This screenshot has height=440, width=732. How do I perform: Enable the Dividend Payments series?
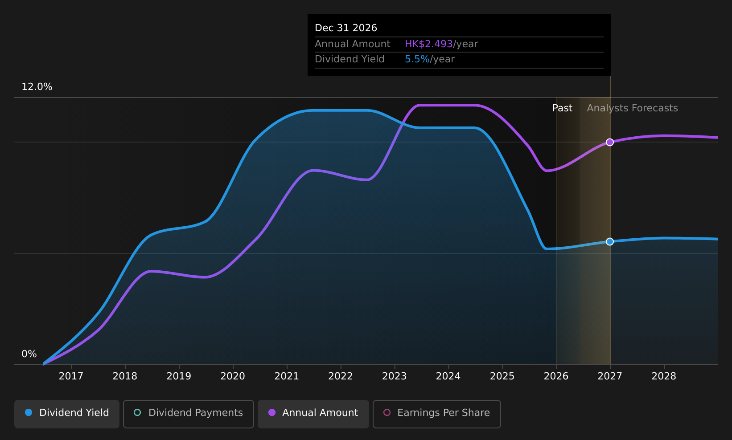[189, 414]
